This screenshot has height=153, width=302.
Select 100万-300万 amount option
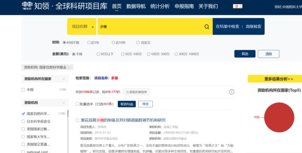148,54
